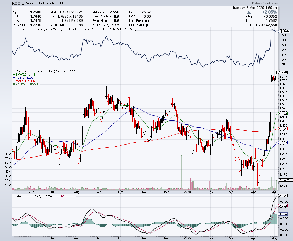Click the 0.126 MACD line axis tag

[x=283, y=196]
